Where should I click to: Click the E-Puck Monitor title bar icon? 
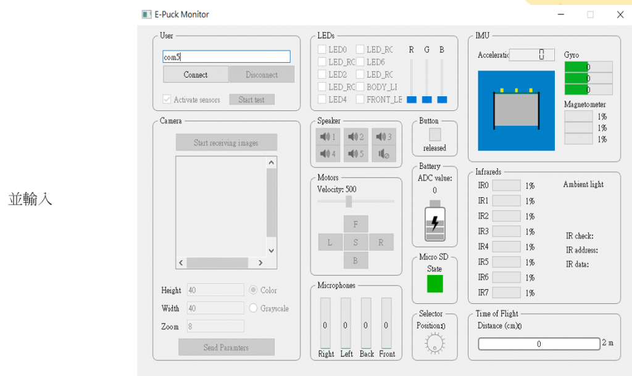point(146,15)
